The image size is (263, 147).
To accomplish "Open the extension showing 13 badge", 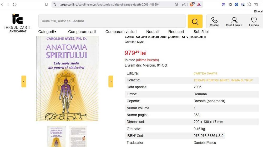I will pos(230,4).
